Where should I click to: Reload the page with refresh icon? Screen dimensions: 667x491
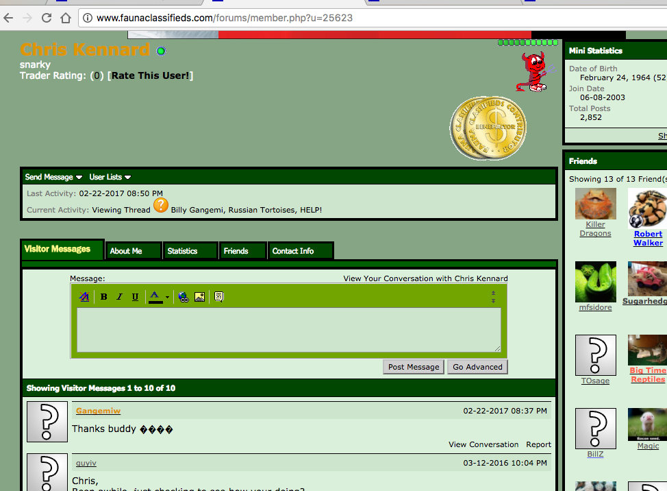coord(47,18)
